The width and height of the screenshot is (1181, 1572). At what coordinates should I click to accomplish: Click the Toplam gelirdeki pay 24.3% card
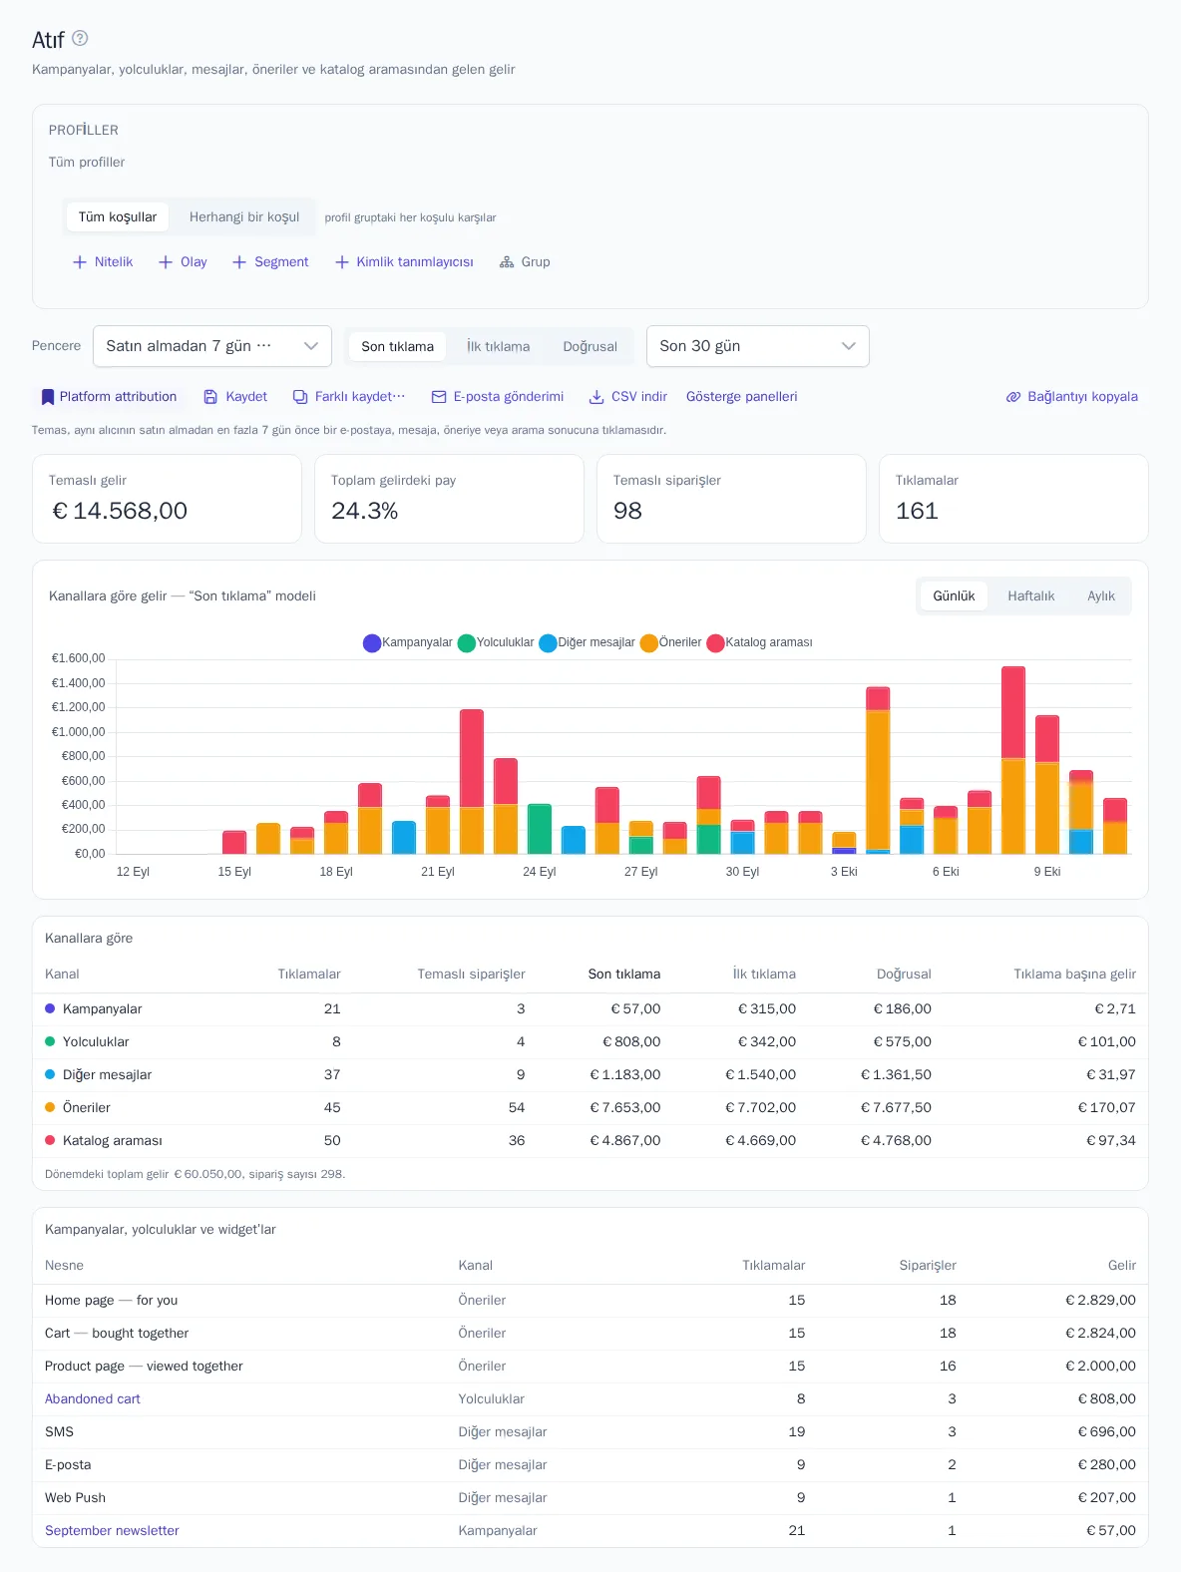pos(449,499)
